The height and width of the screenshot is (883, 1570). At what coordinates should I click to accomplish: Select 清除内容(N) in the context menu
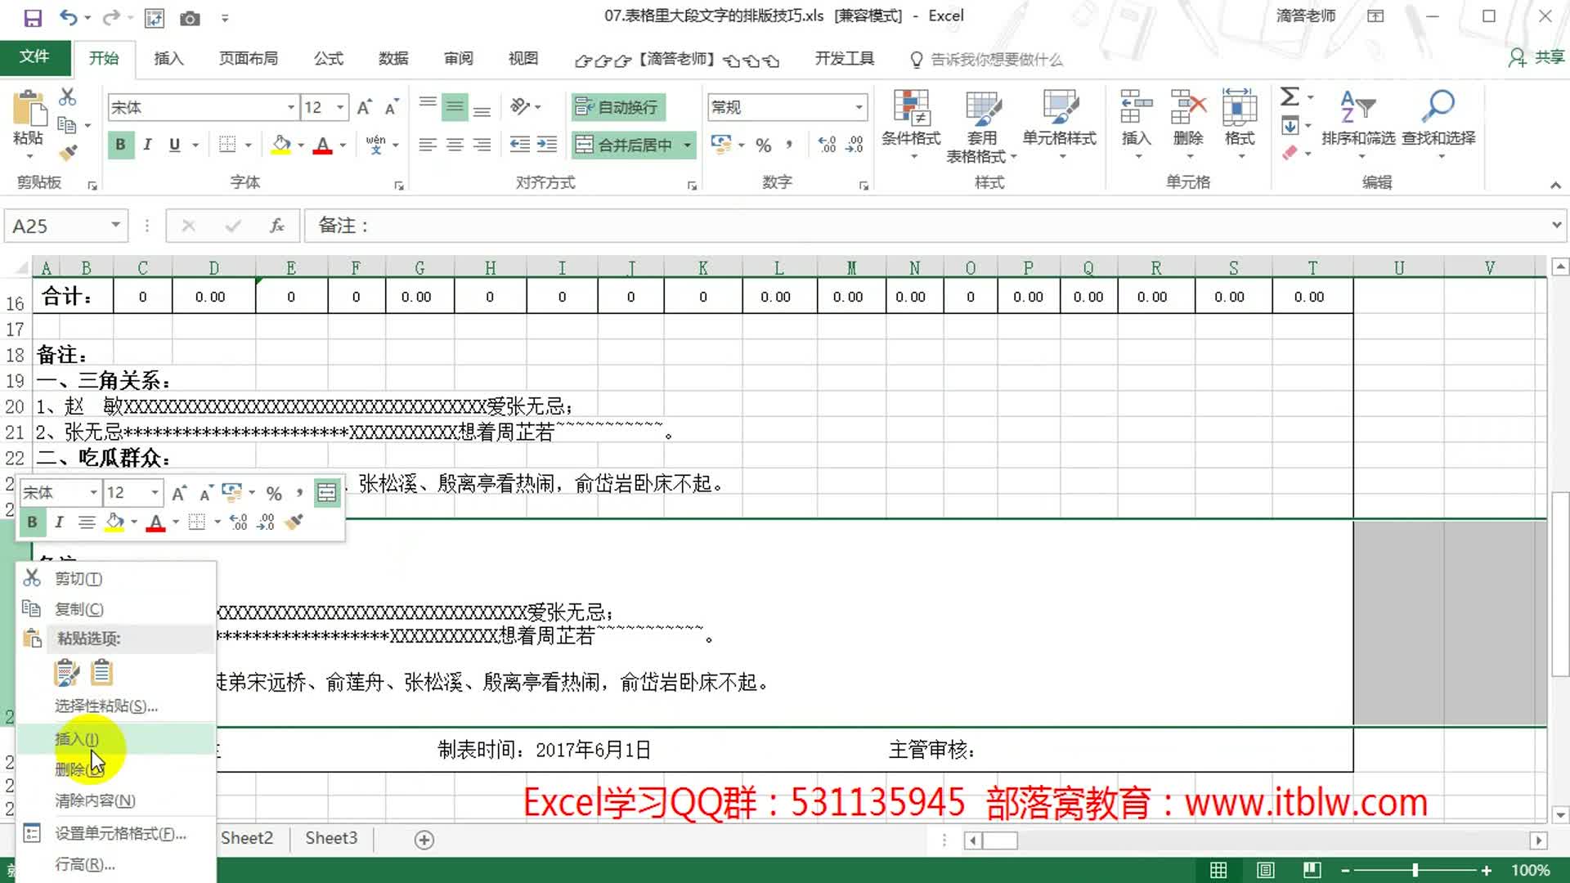(x=115, y=800)
